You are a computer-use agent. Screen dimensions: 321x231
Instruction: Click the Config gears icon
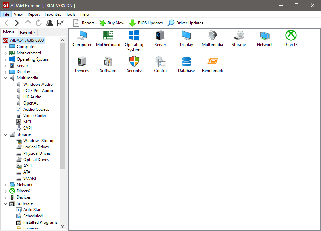[160, 62]
